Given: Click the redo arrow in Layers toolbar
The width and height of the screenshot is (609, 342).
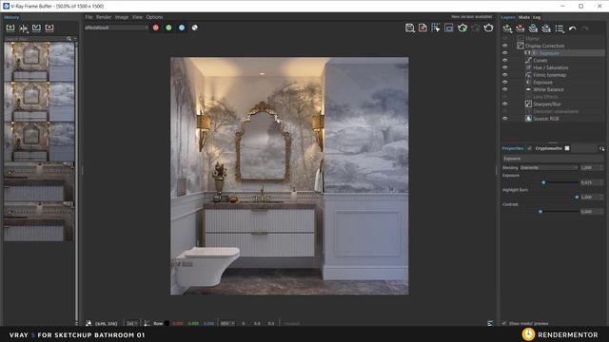Looking at the screenshot, I should [585, 28].
